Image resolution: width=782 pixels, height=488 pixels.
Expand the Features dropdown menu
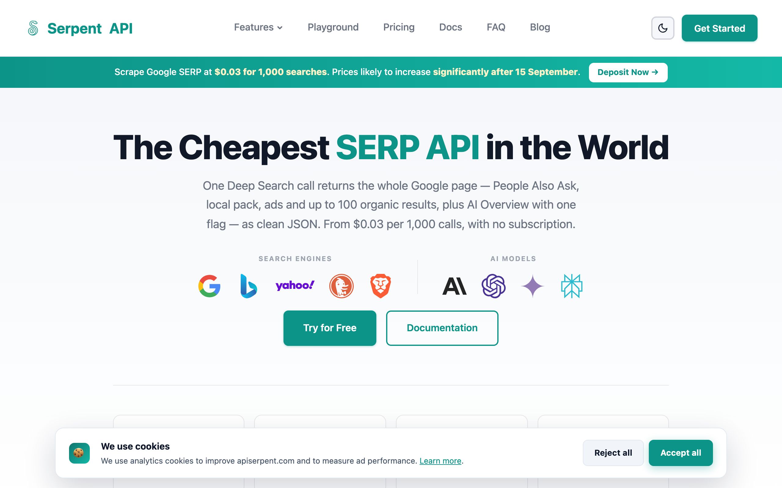(258, 27)
